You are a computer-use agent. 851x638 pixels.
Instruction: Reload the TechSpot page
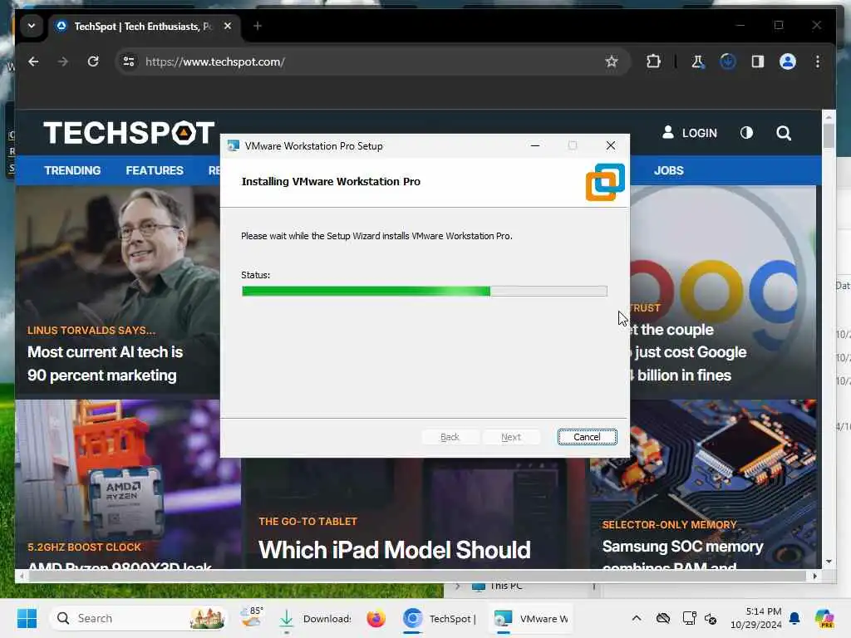click(x=93, y=61)
